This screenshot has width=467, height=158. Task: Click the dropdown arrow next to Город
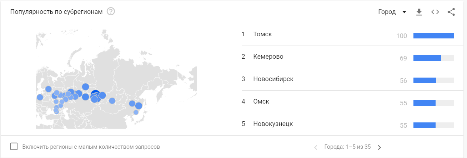[404, 12]
